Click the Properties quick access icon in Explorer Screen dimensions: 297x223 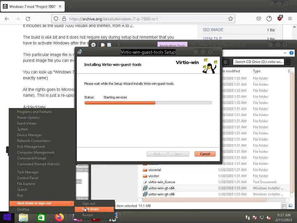[x=103, y=45]
